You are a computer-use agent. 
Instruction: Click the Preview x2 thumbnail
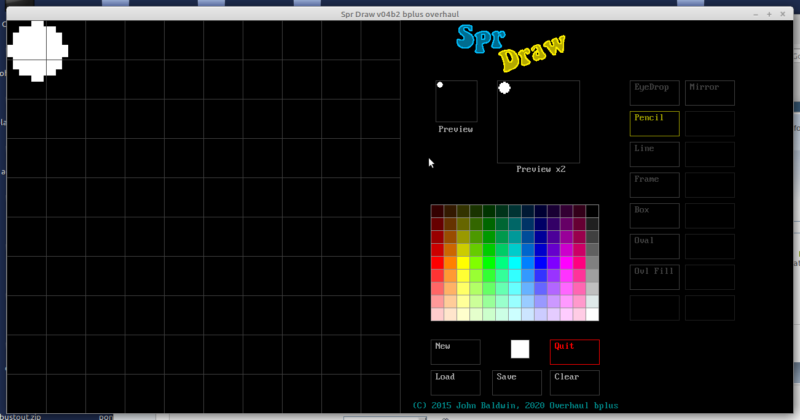point(538,122)
